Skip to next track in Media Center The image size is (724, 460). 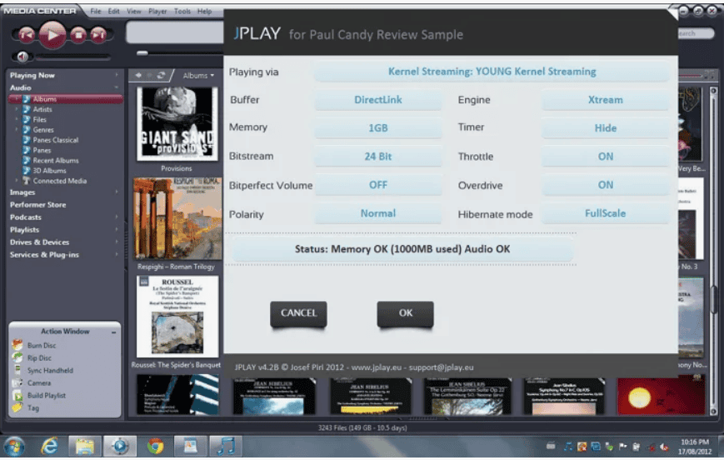pos(98,35)
